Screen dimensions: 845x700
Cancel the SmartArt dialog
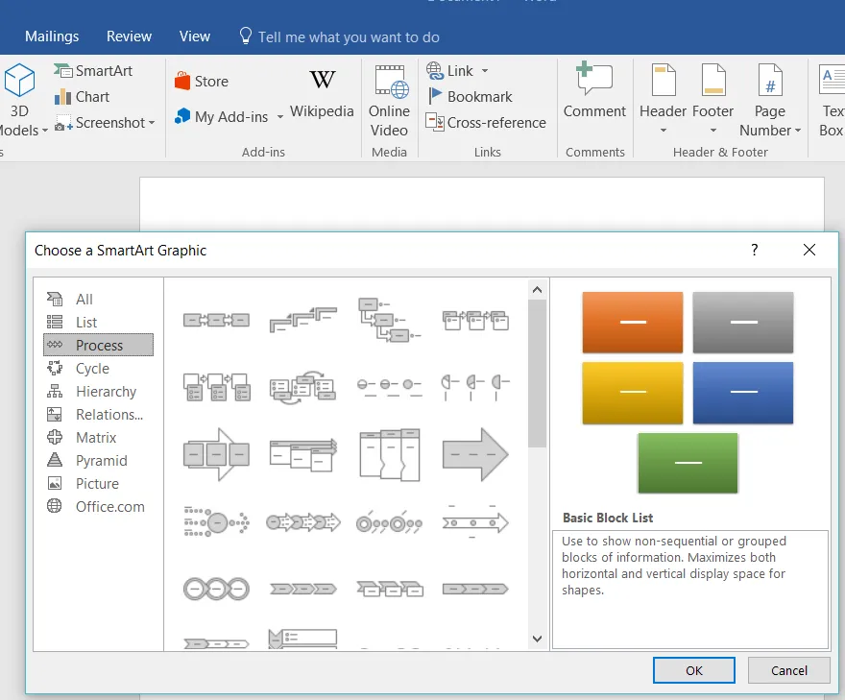[788, 670]
